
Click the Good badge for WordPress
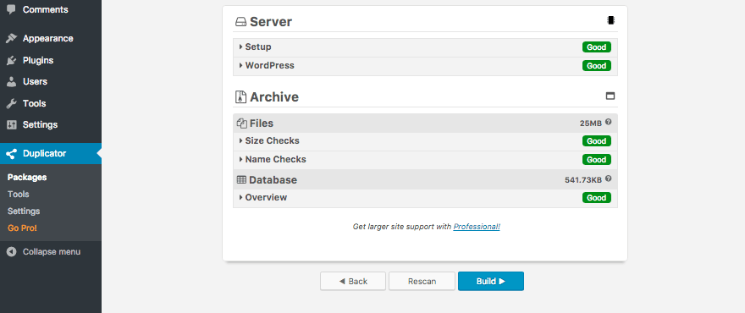point(597,65)
